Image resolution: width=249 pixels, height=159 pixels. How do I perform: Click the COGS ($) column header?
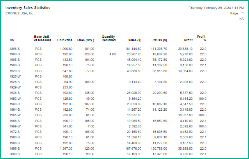click(160, 40)
